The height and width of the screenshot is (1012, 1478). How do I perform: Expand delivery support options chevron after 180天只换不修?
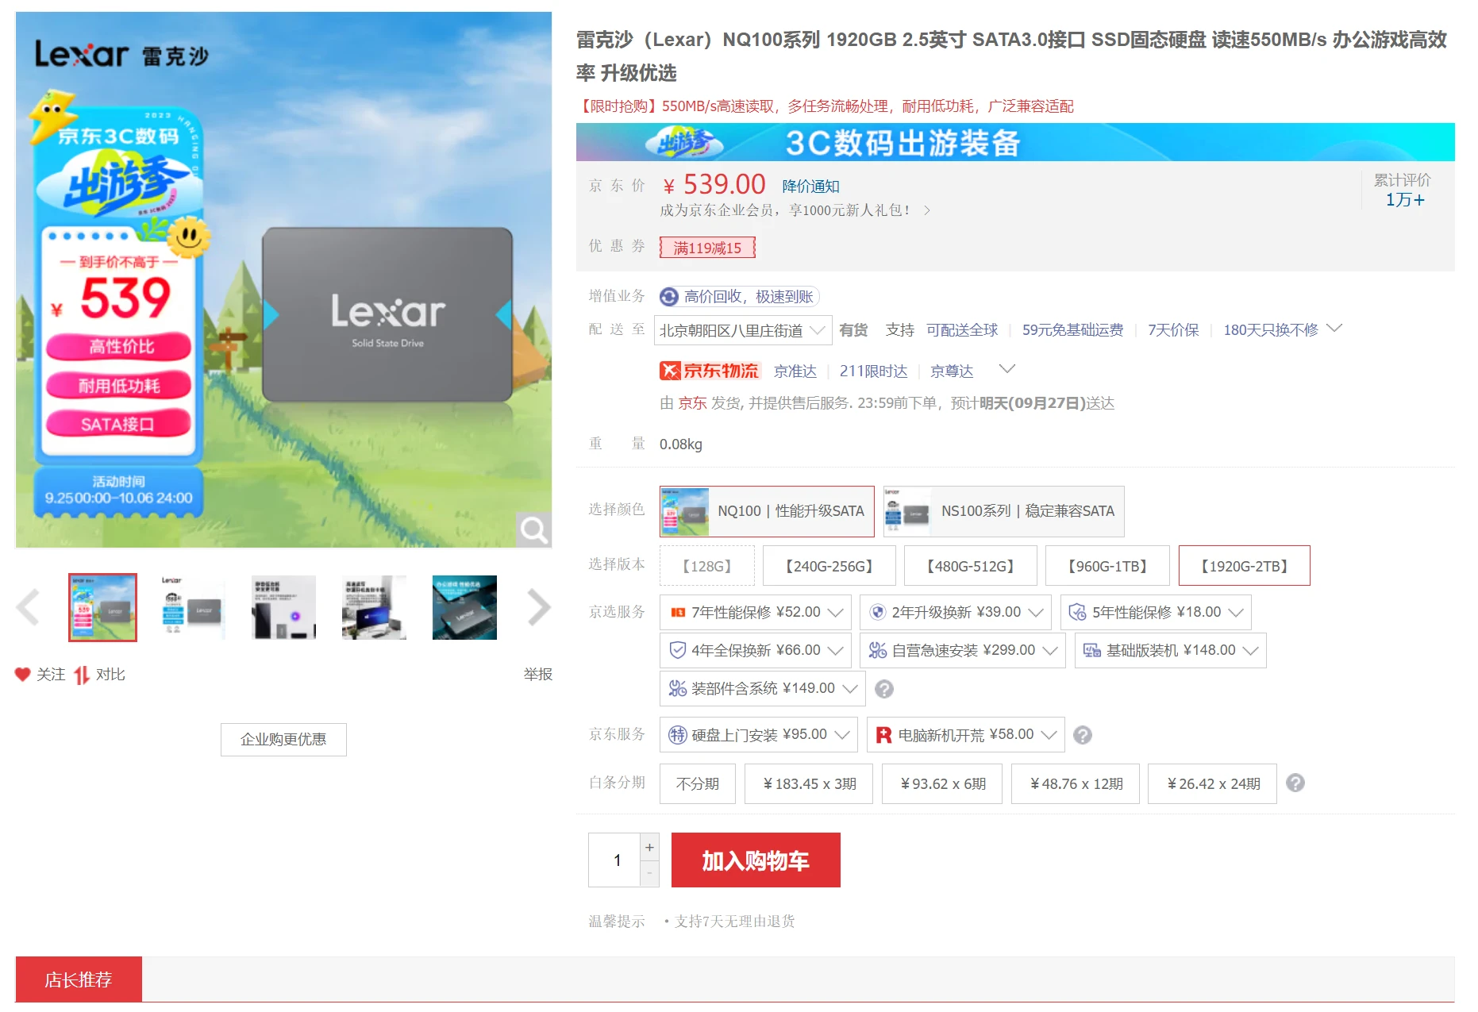click(x=1334, y=329)
